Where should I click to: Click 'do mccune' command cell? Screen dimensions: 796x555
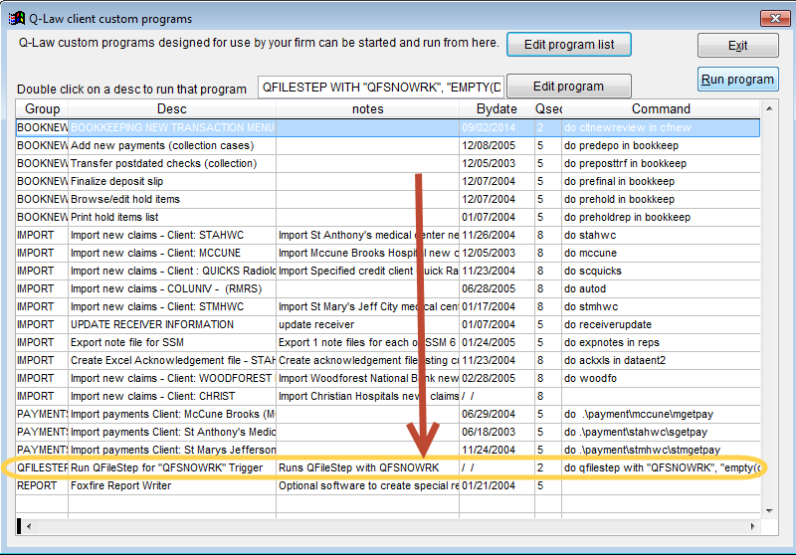tap(661, 254)
